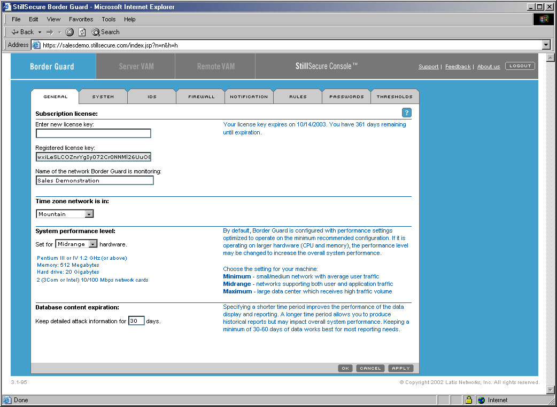Click the 'Memory: 512 Megabytes' text
557x407 pixels.
pos(68,265)
